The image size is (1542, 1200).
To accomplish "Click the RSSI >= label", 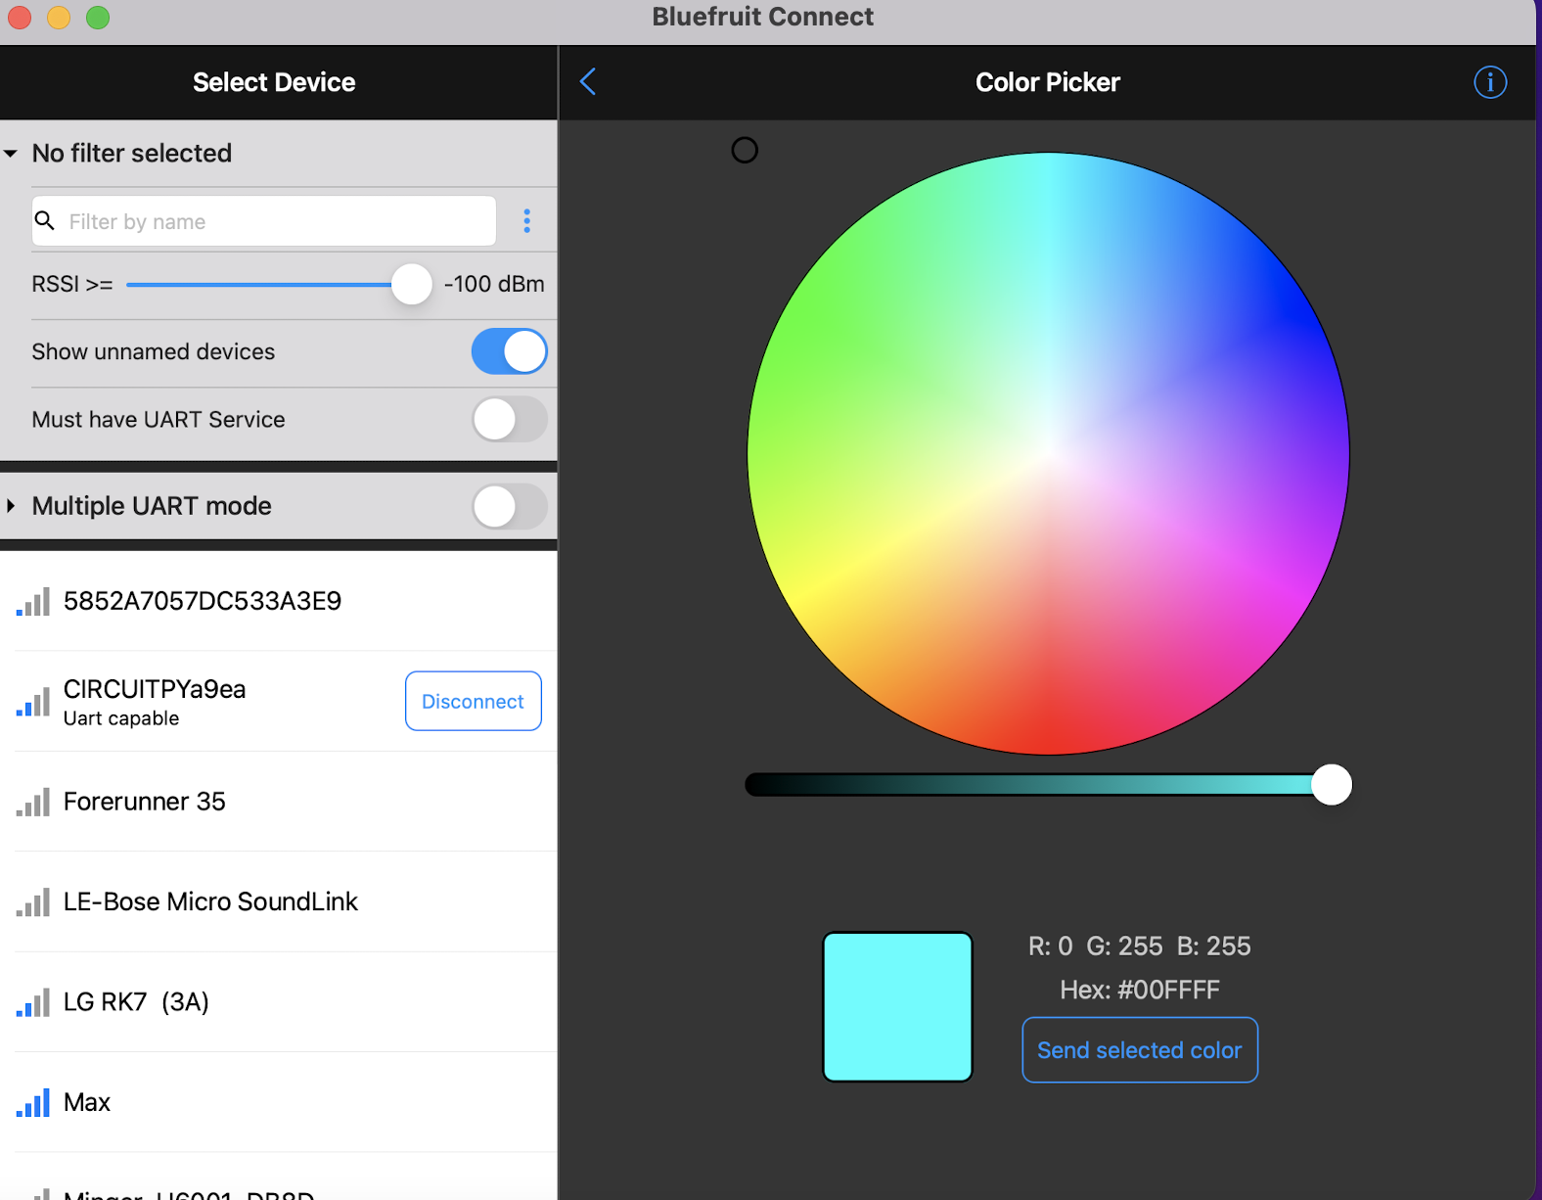I will point(72,284).
